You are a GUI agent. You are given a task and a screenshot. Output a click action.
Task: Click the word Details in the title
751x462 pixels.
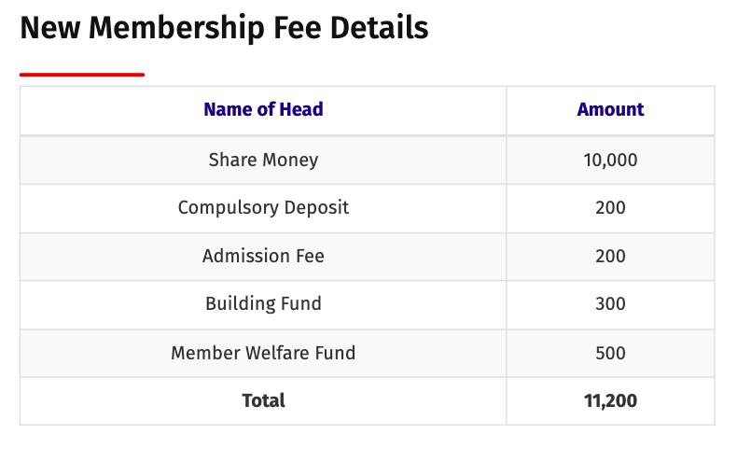379,28
